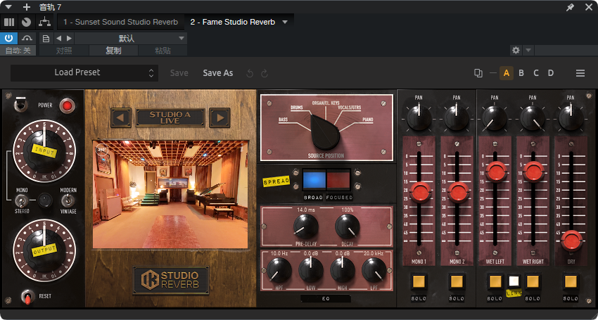
Task: Click the copy A/B settings icon
Action: [478, 73]
